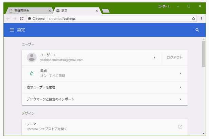Click the ユーザー 1 profile button in title bar
This screenshot has width=209, height=139.
[x=164, y=6]
